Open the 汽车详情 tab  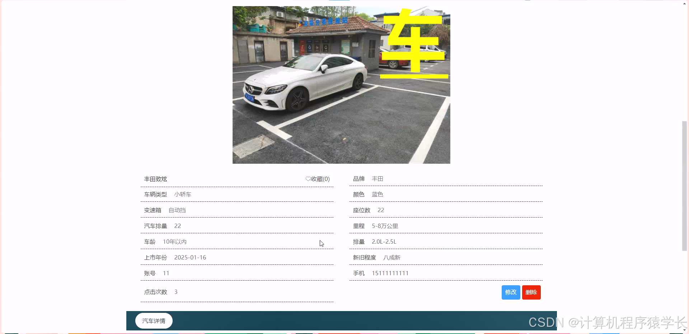point(154,321)
